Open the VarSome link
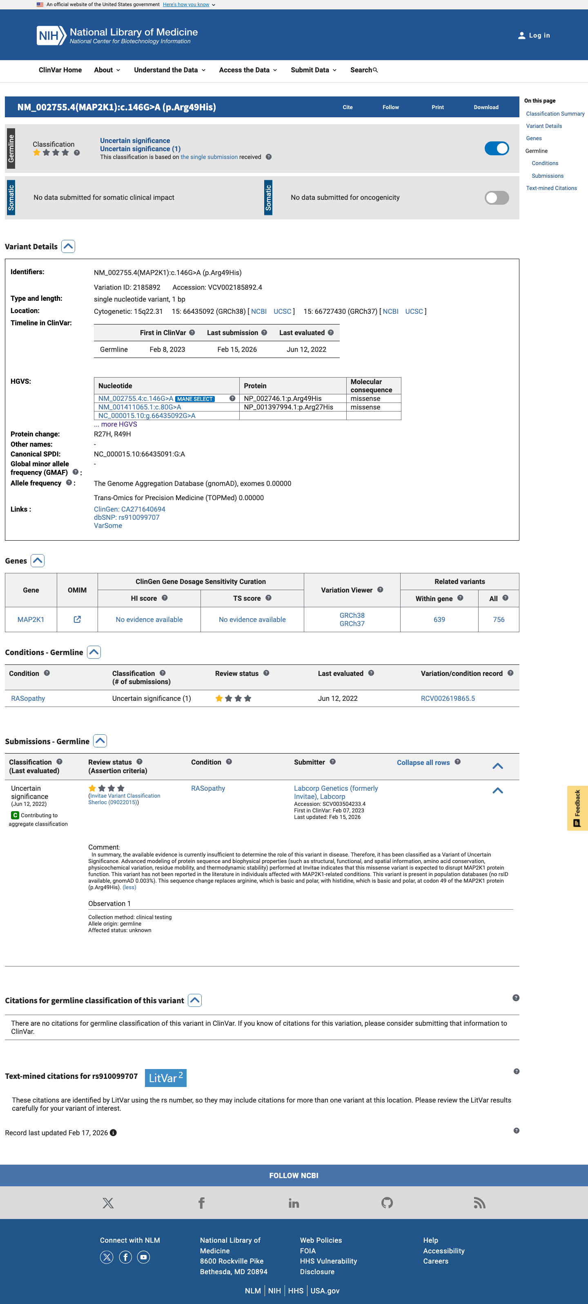588x1304 pixels. coord(108,526)
